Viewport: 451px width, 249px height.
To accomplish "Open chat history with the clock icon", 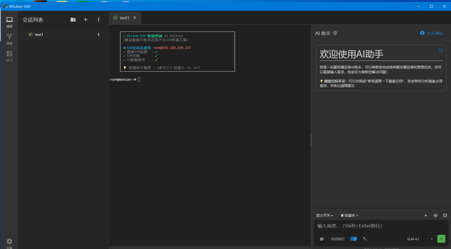I will (436, 216).
